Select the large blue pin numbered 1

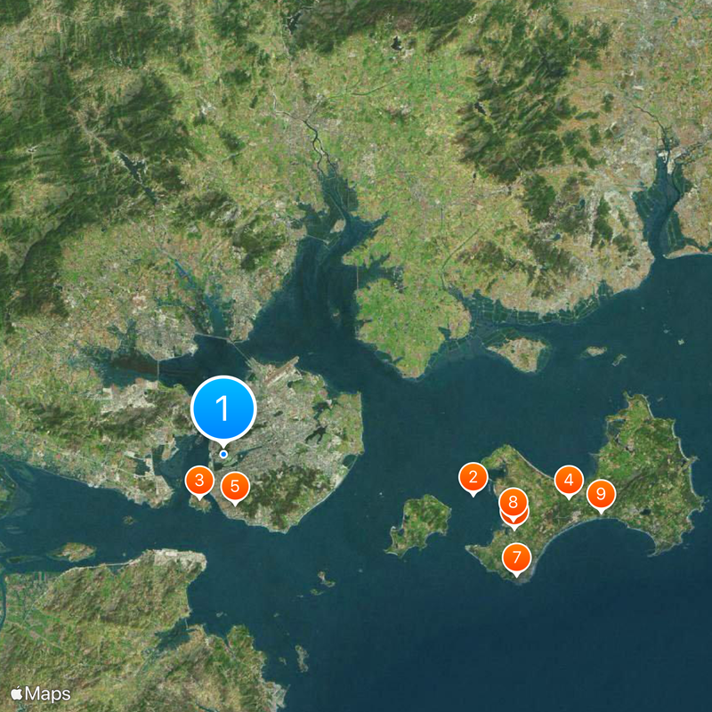[223, 409]
